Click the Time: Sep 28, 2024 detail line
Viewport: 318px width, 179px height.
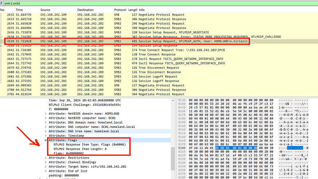tap(85, 100)
